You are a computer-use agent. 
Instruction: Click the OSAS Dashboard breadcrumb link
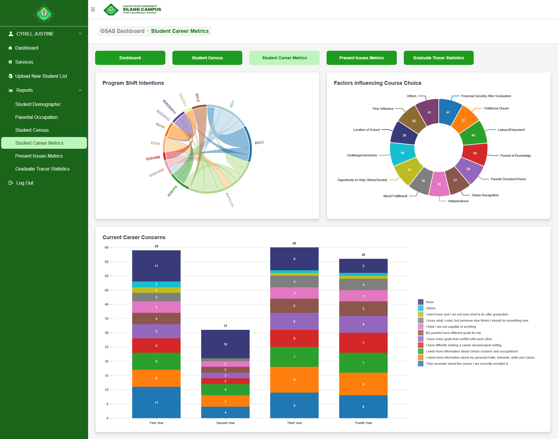pos(122,31)
